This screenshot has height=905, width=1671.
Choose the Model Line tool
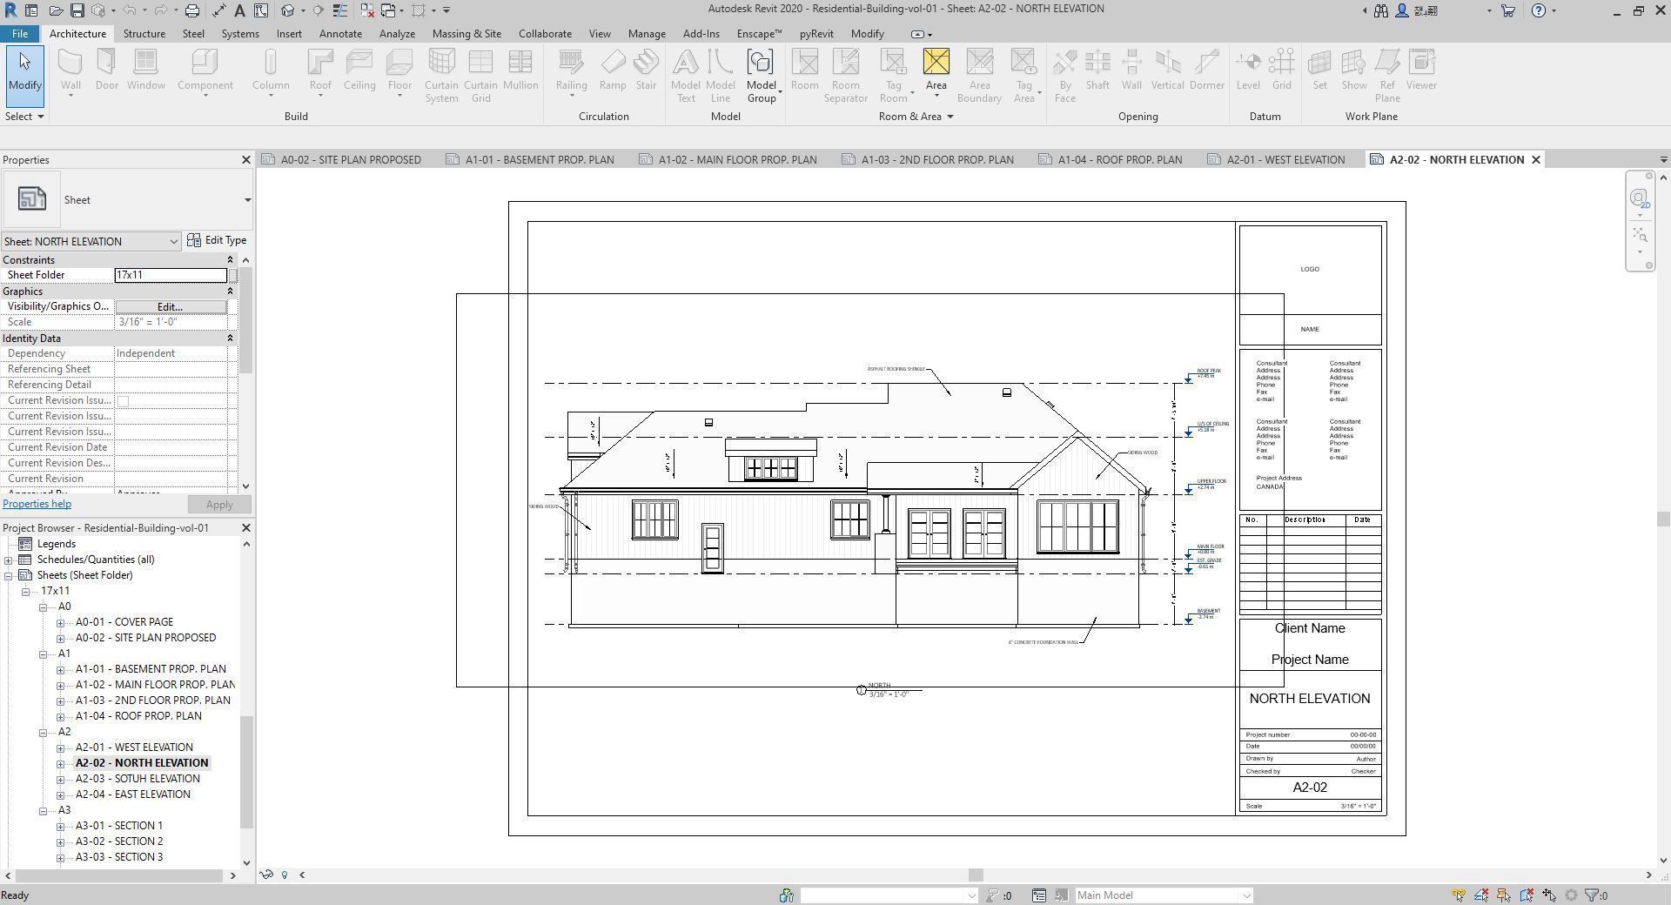coord(721,76)
